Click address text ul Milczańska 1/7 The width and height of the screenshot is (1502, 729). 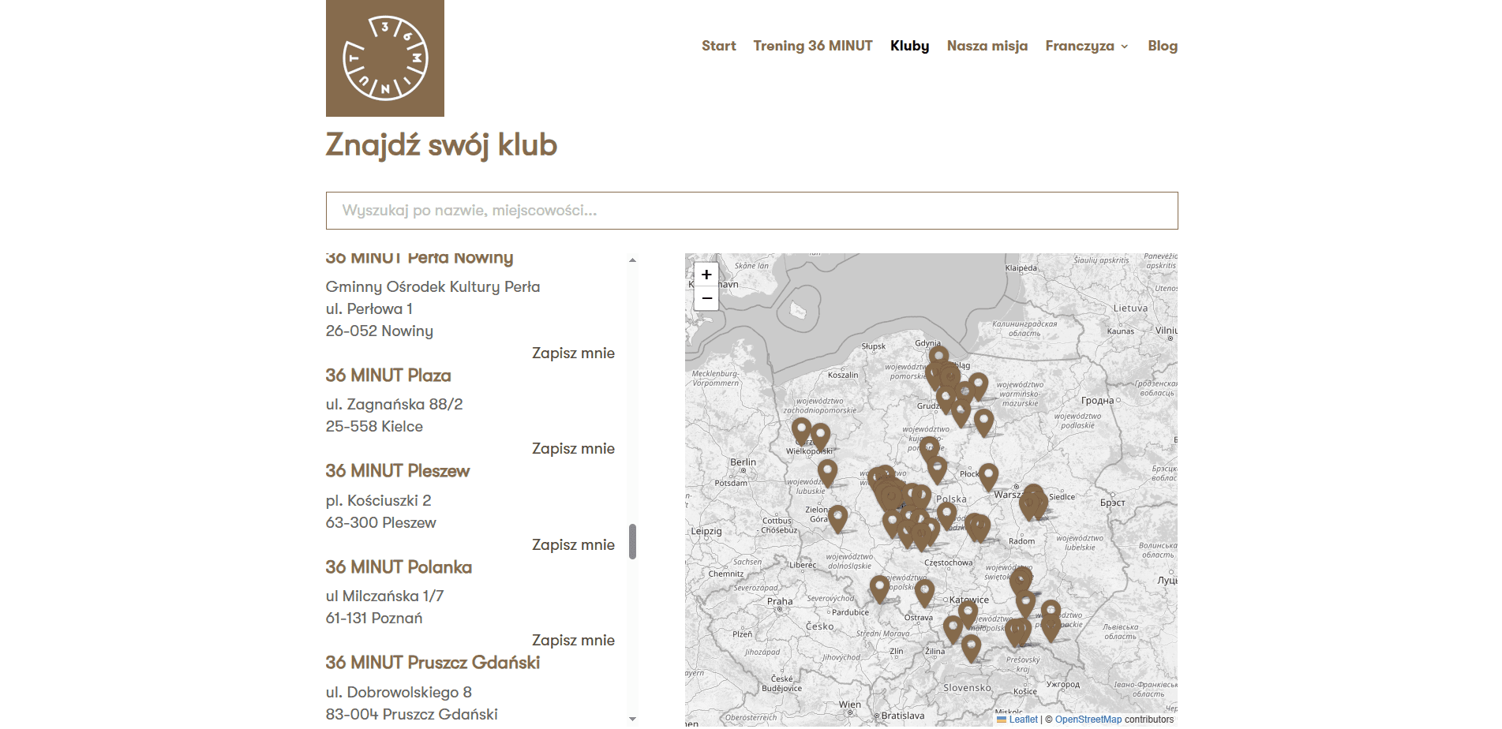point(384,596)
